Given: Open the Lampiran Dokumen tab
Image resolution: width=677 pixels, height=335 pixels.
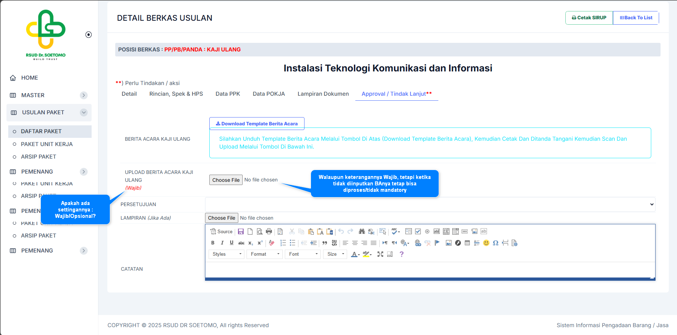Looking at the screenshot, I should pyautogui.click(x=323, y=94).
